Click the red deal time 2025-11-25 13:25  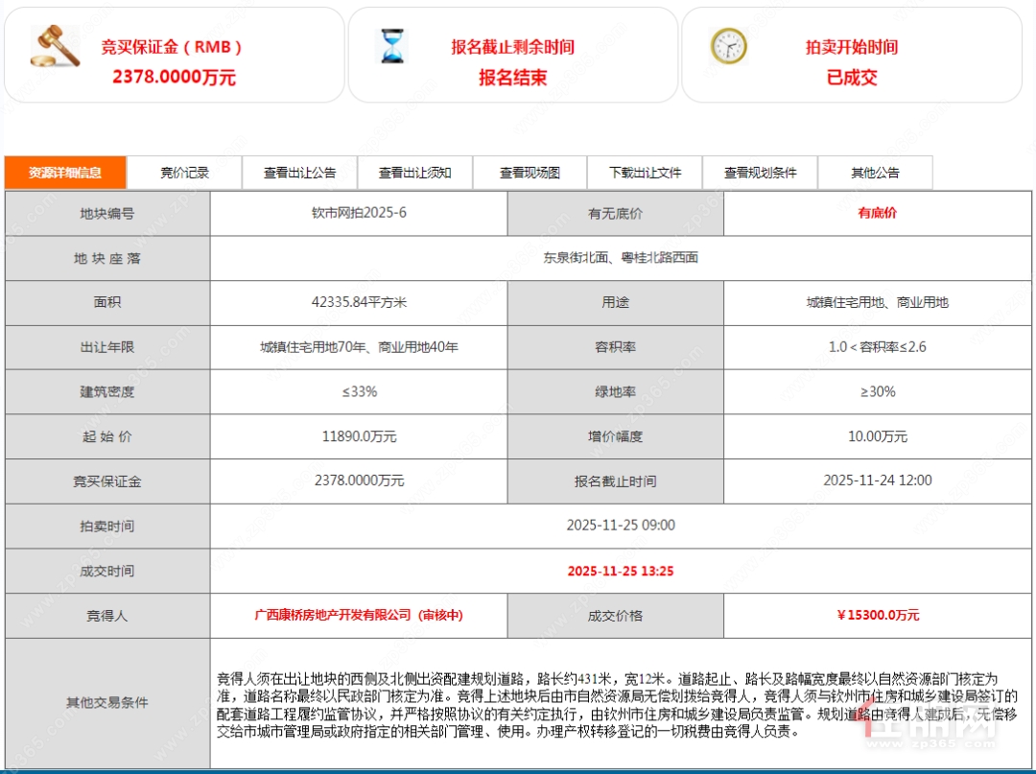pyautogui.click(x=620, y=571)
